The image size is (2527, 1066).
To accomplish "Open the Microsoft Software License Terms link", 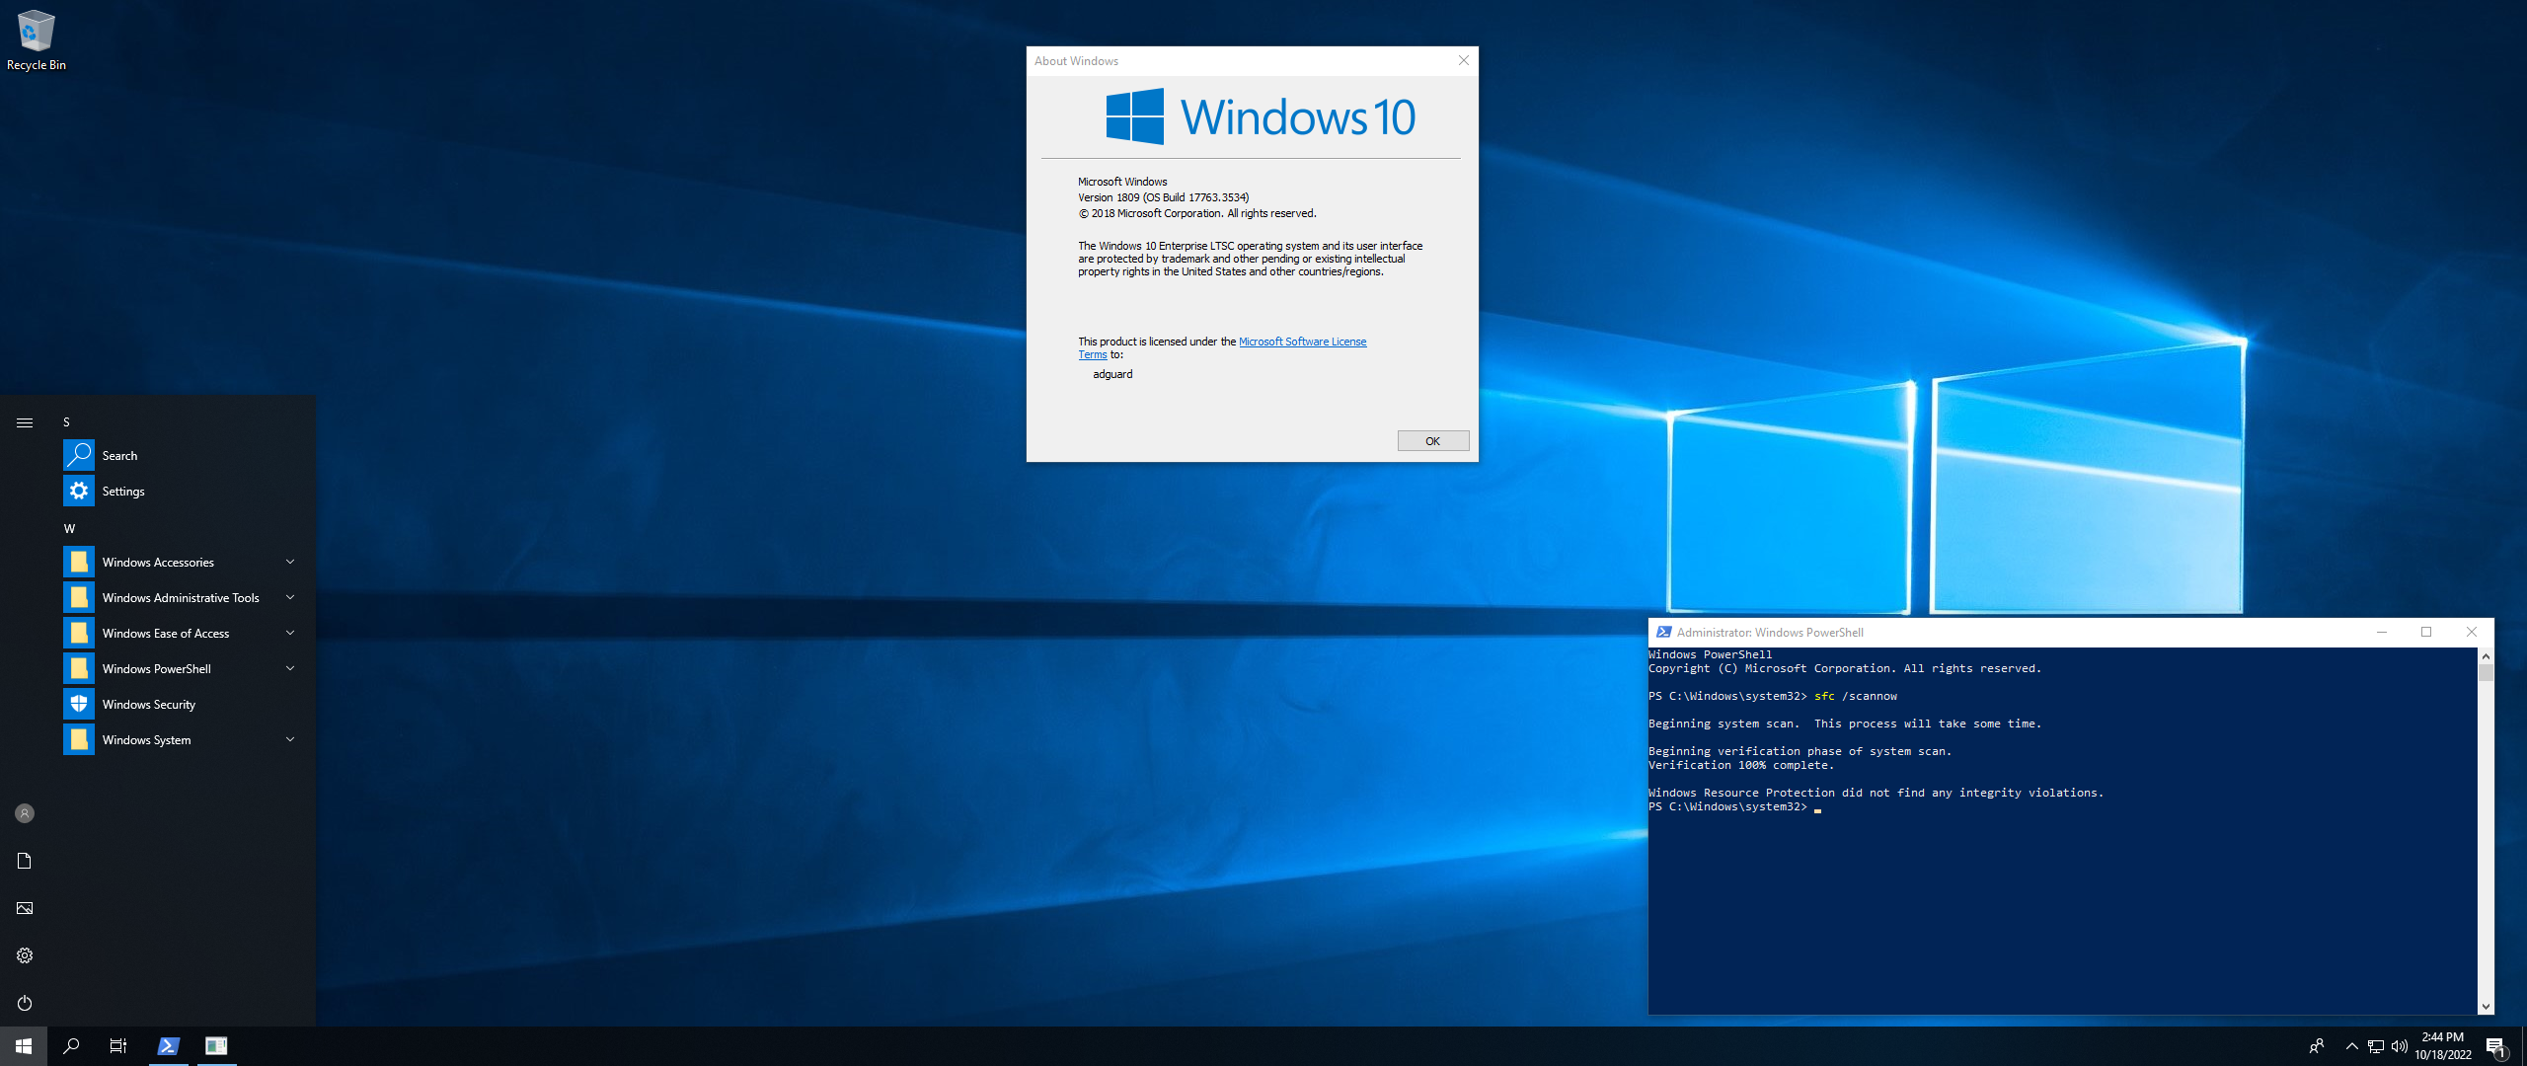I will pos(1302,342).
